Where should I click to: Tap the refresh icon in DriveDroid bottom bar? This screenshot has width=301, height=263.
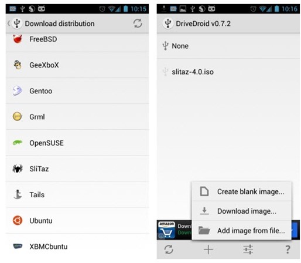coord(169,249)
